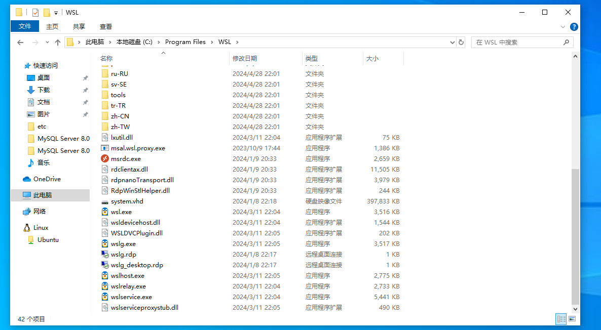Go back with the left arrow button

coord(20,43)
